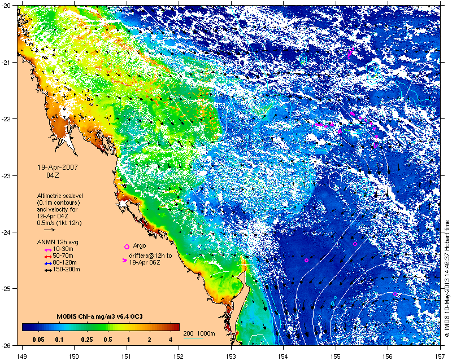Click the 153 longitude axis label

pyautogui.click(x=231, y=356)
